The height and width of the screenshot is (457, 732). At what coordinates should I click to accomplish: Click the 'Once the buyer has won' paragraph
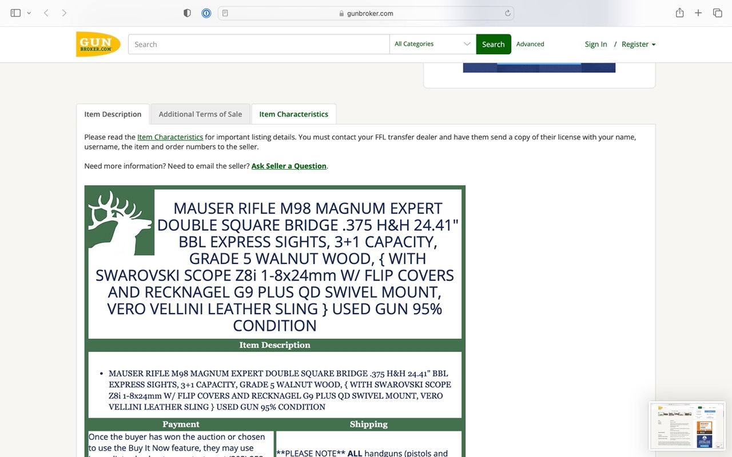click(177, 444)
